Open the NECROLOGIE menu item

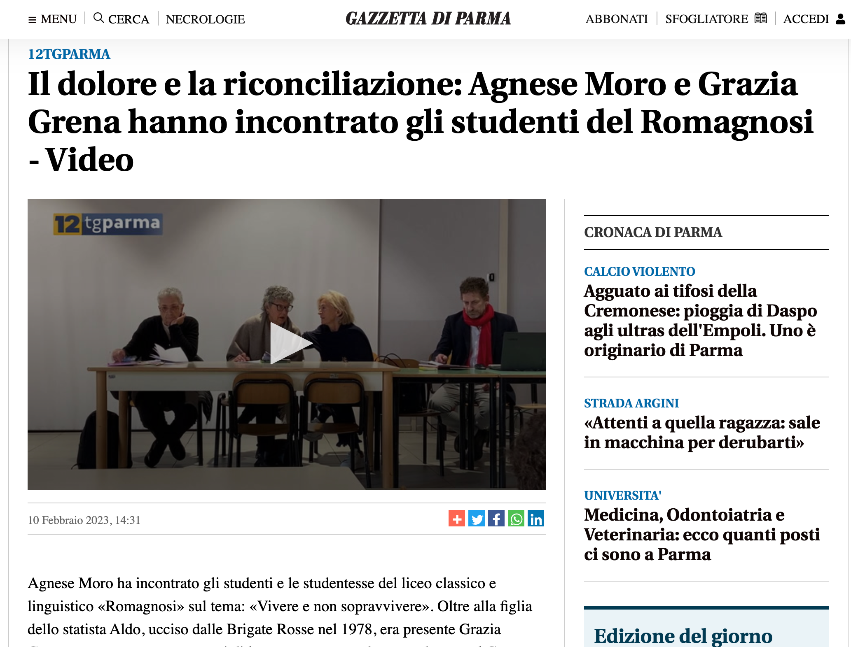point(205,19)
